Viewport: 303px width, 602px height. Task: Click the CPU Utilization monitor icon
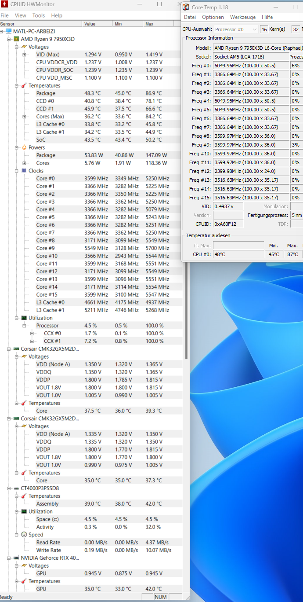24,318
